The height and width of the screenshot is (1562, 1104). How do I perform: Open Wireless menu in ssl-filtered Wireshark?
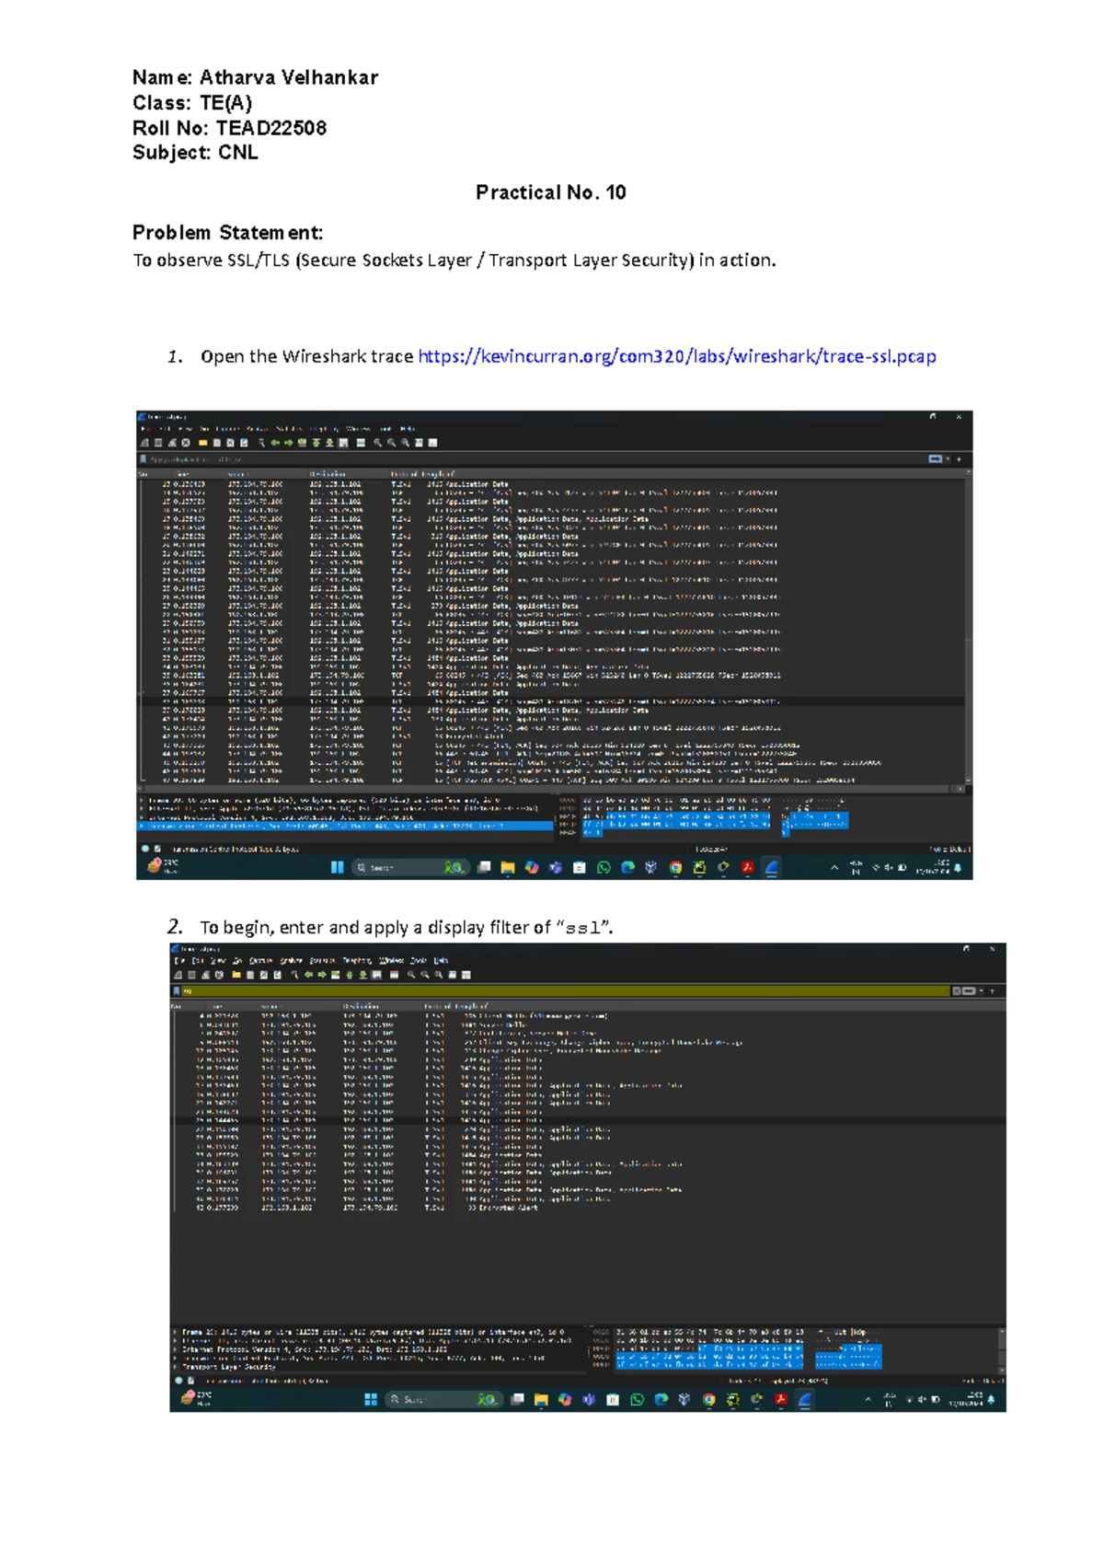tap(391, 961)
